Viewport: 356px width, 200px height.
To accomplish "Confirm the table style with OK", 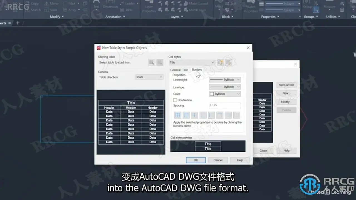I will pyautogui.click(x=196, y=160).
